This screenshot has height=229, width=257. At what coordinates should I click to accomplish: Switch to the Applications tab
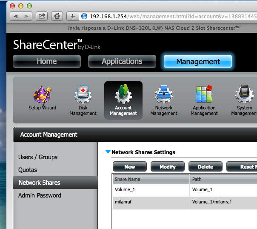(x=122, y=61)
